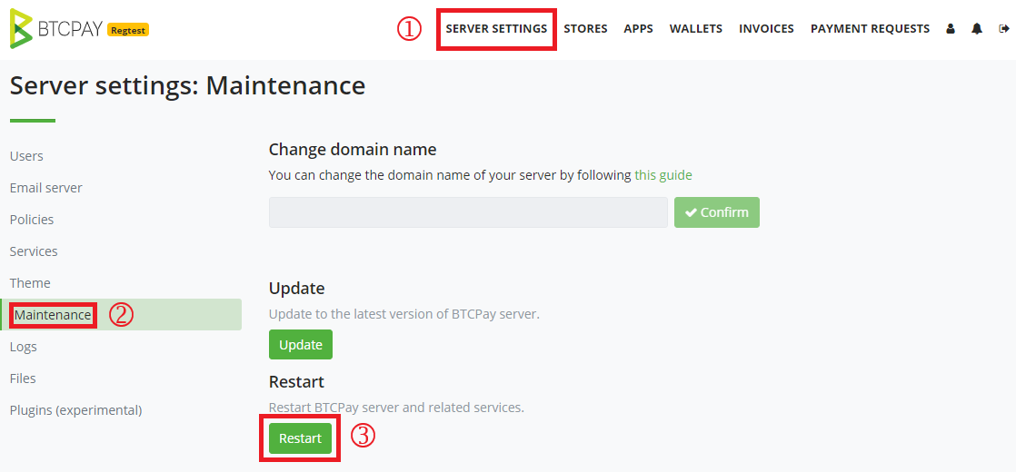This screenshot has width=1016, height=472.
Task: Follow the 'this guide' link
Action: (x=663, y=175)
